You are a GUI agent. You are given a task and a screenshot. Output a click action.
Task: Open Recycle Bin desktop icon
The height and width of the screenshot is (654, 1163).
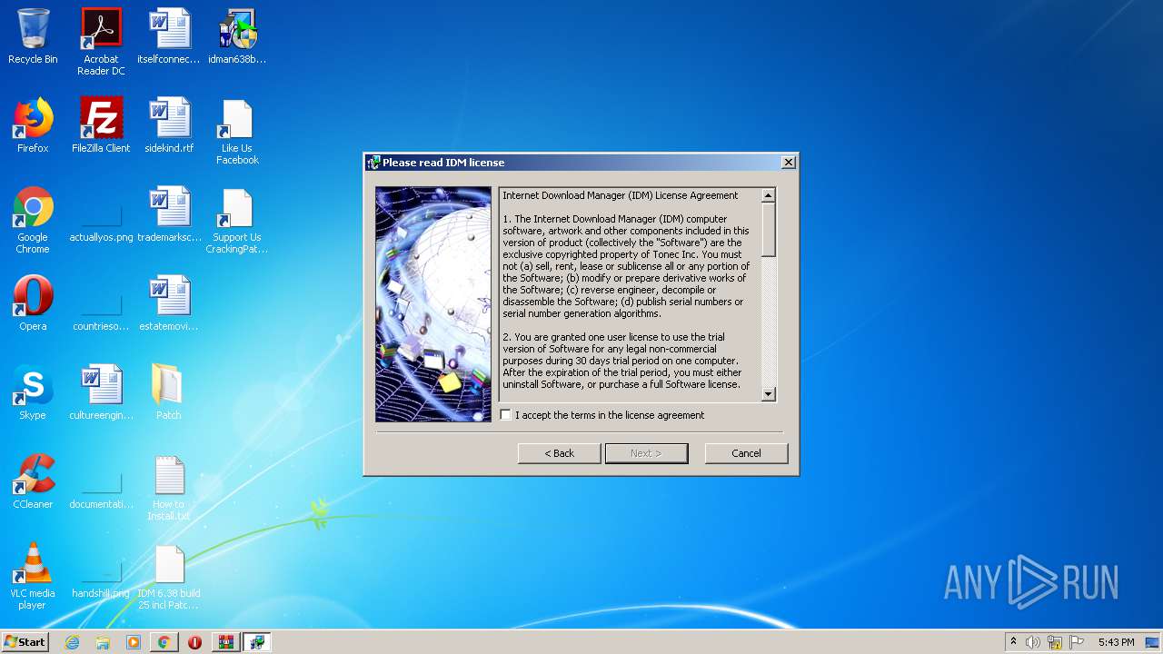(33, 37)
